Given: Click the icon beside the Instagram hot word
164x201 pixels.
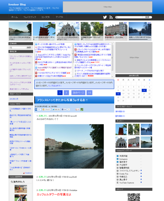Looking at the screenshot, I should [118, 159].
